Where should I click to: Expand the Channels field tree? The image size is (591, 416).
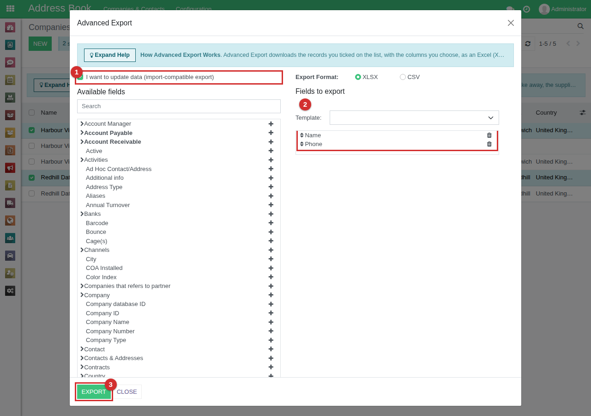pyautogui.click(x=82, y=250)
